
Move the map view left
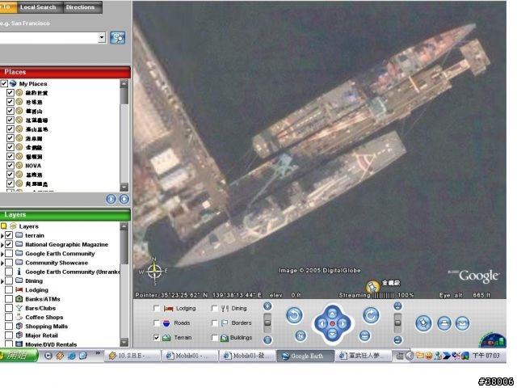[x=322, y=323]
